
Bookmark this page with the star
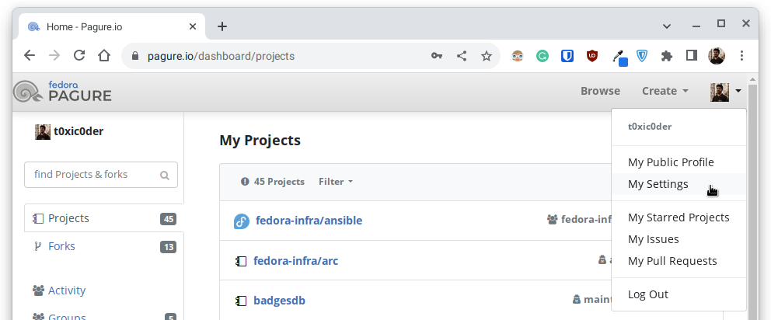[487, 56]
